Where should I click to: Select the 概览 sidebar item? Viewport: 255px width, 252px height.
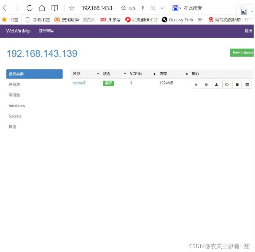[12, 127]
